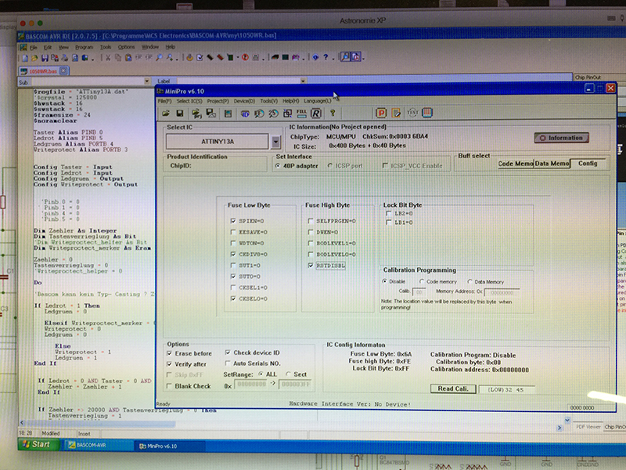Image resolution: width=626 pixels, height=470 pixels.
Task: Open the MiniPro Tools(V) menu
Action: point(268,101)
